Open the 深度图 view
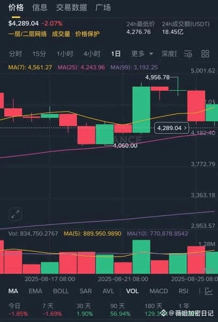 (x=169, y=54)
